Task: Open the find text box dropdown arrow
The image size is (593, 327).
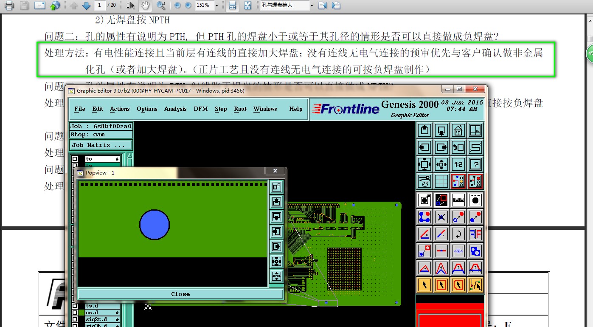Action: 312,6
